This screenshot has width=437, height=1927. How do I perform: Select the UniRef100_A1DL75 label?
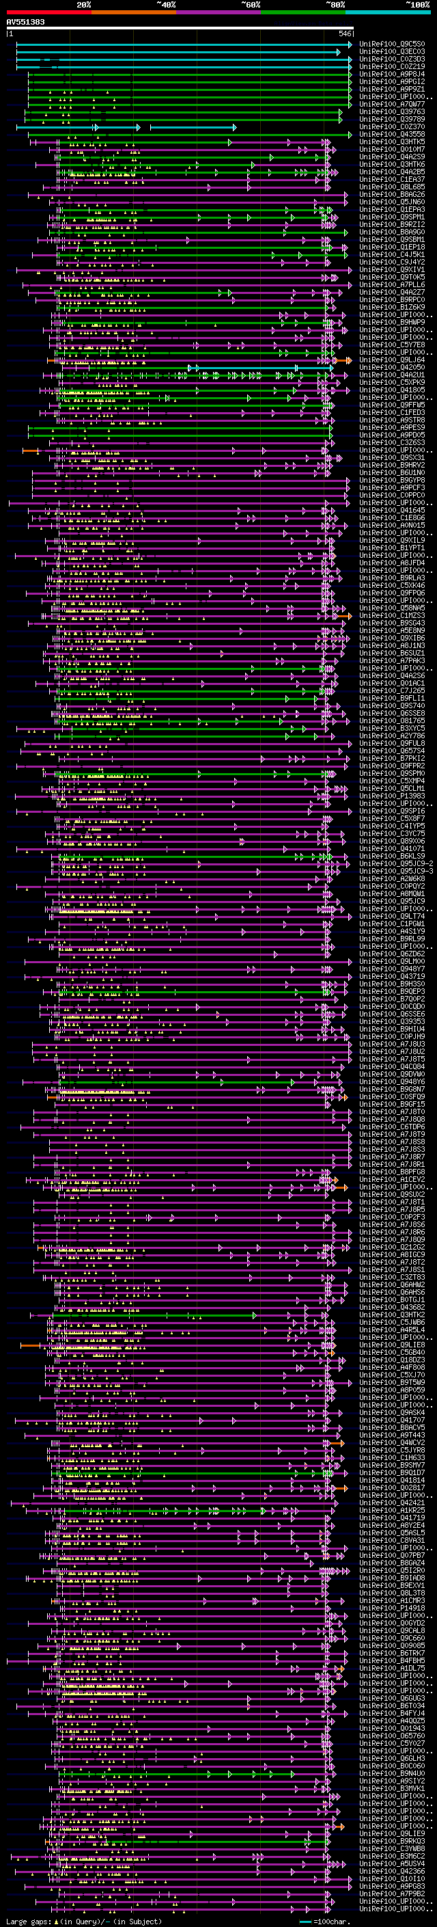pos(391,1667)
